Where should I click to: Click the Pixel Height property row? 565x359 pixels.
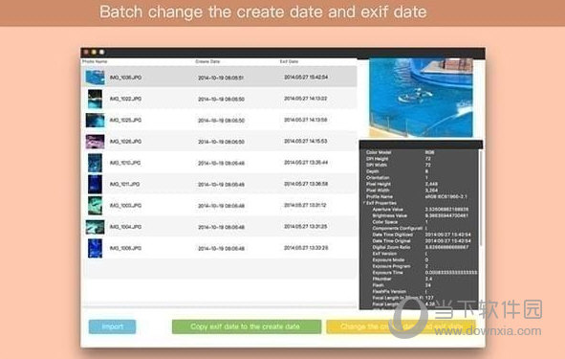pyautogui.click(x=421, y=184)
